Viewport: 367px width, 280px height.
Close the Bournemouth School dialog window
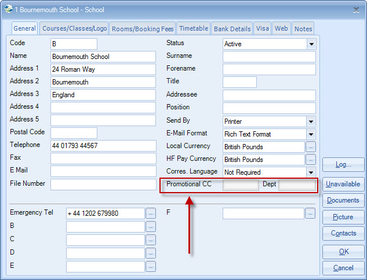(355, 9)
